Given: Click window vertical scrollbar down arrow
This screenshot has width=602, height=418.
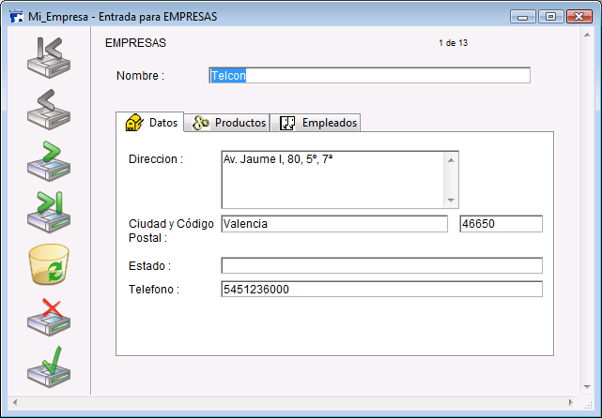Looking at the screenshot, I should click(x=587, y=387).
